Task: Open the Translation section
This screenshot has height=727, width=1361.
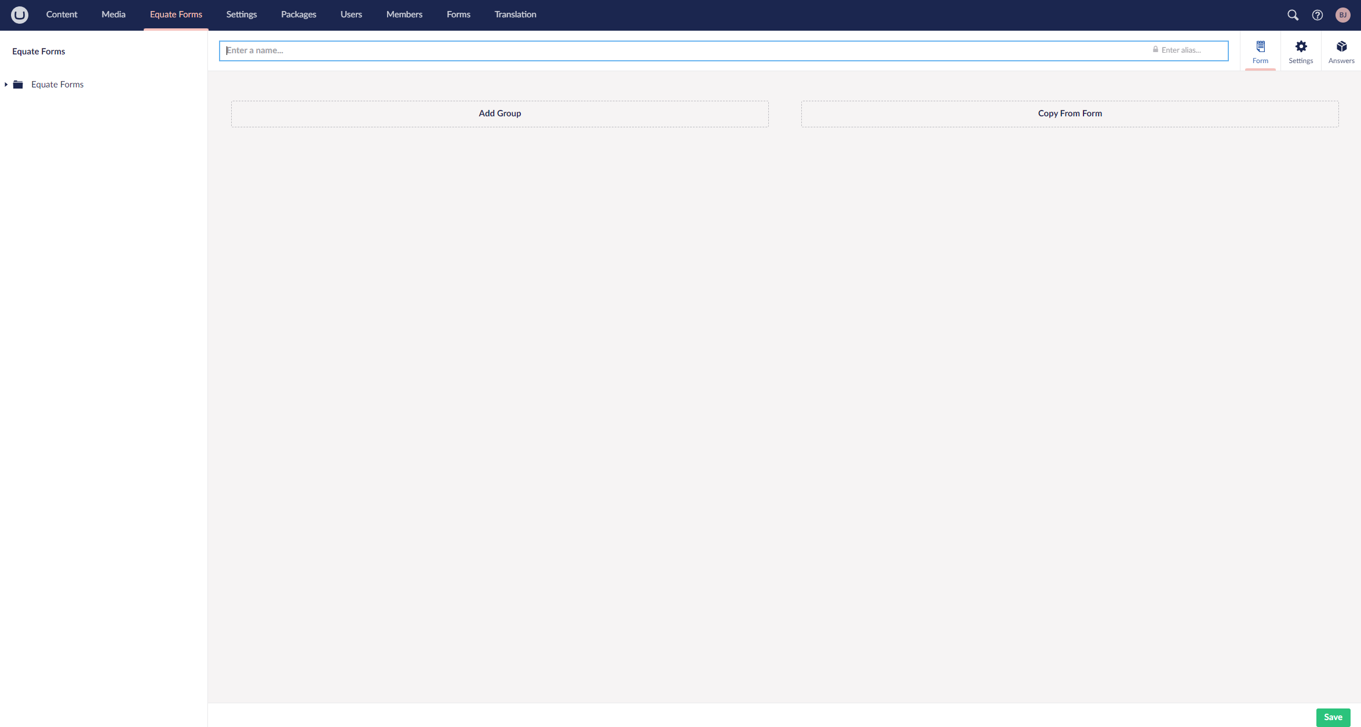Action: tap(515, 14)
